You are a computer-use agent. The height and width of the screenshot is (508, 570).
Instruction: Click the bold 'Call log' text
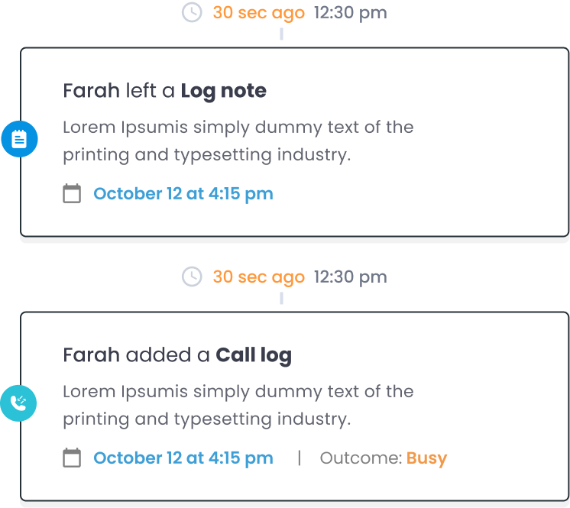254,355
